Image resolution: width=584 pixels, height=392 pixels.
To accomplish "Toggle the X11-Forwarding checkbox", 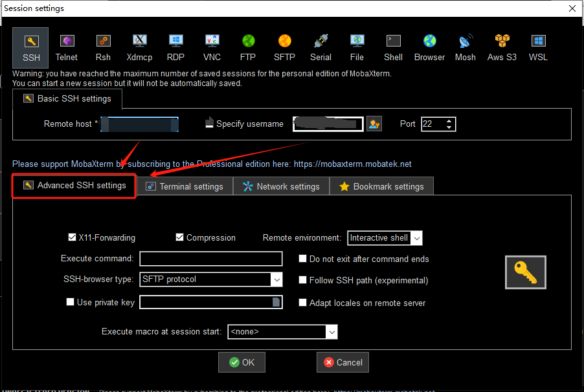I will [73, 237].
